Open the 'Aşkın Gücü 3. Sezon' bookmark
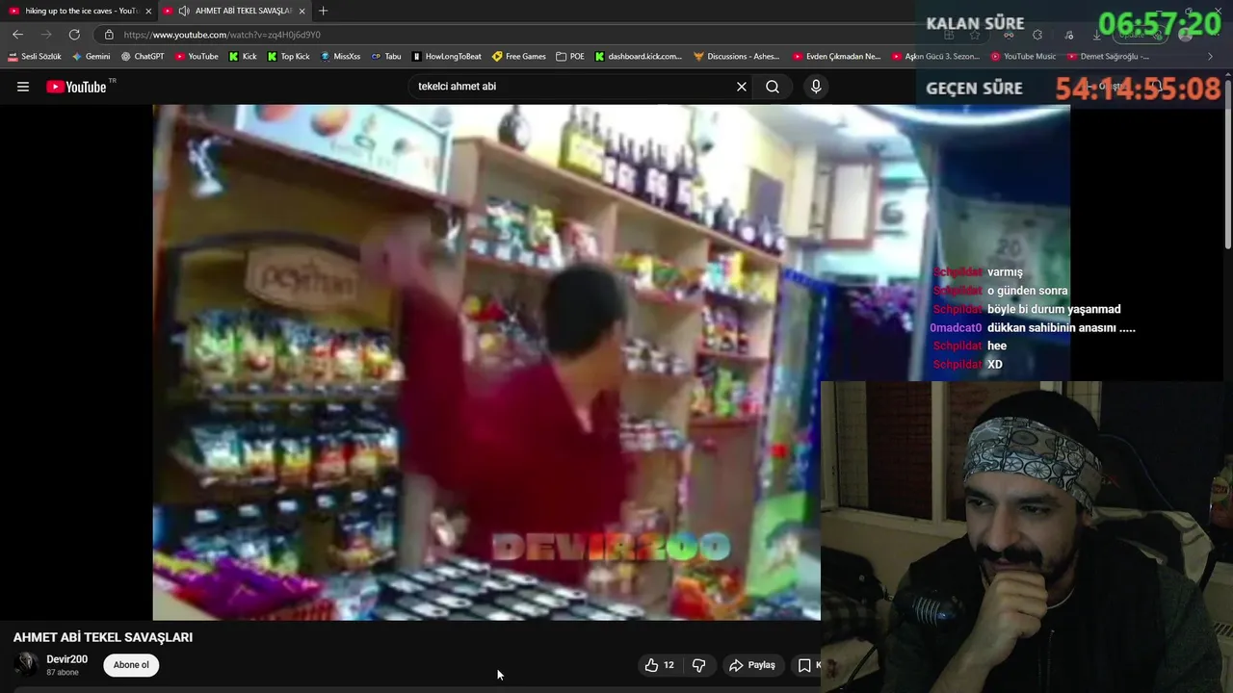 click(x=936, y=57)
